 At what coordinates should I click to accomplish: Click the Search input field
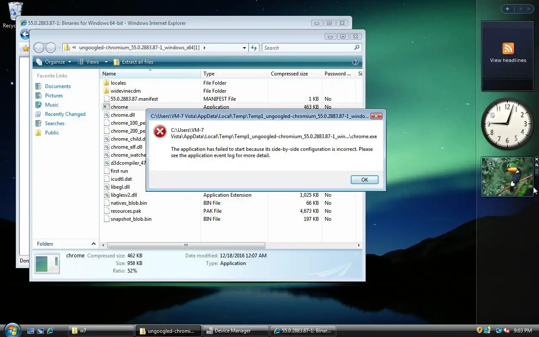[307, 48]
